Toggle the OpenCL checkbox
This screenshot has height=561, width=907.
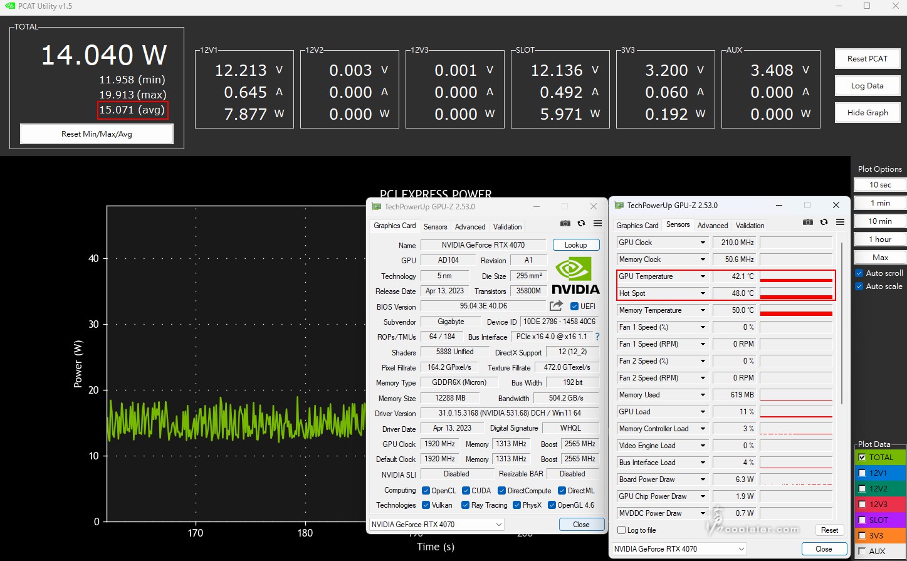point(426,491)
